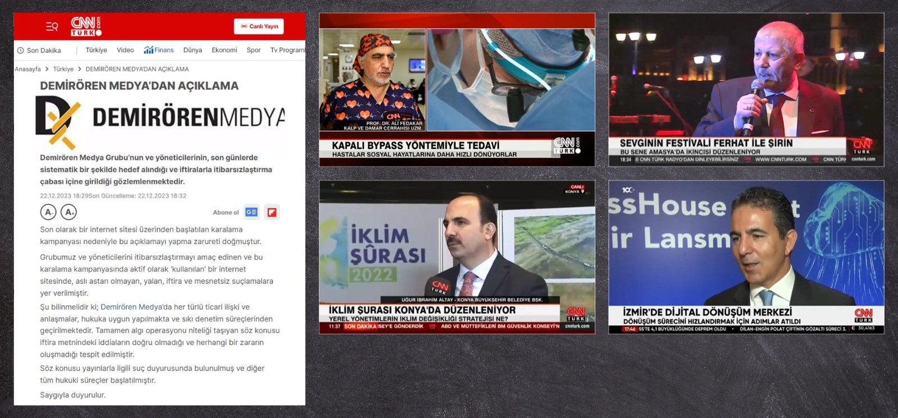Subscribe via Flipboard icon

coord(272,212)
